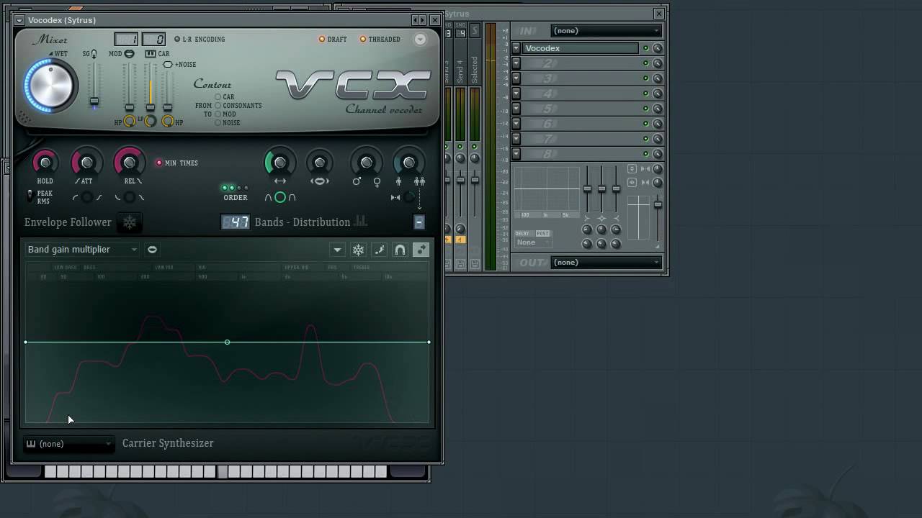Toggle the slide points icon in the envelope editor
Image resolution: width=922 pixels, height=518 pixels.
[421, 250]
